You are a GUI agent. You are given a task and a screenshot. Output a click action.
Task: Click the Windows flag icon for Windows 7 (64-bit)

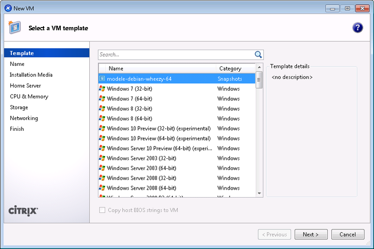tap(102, 99)
